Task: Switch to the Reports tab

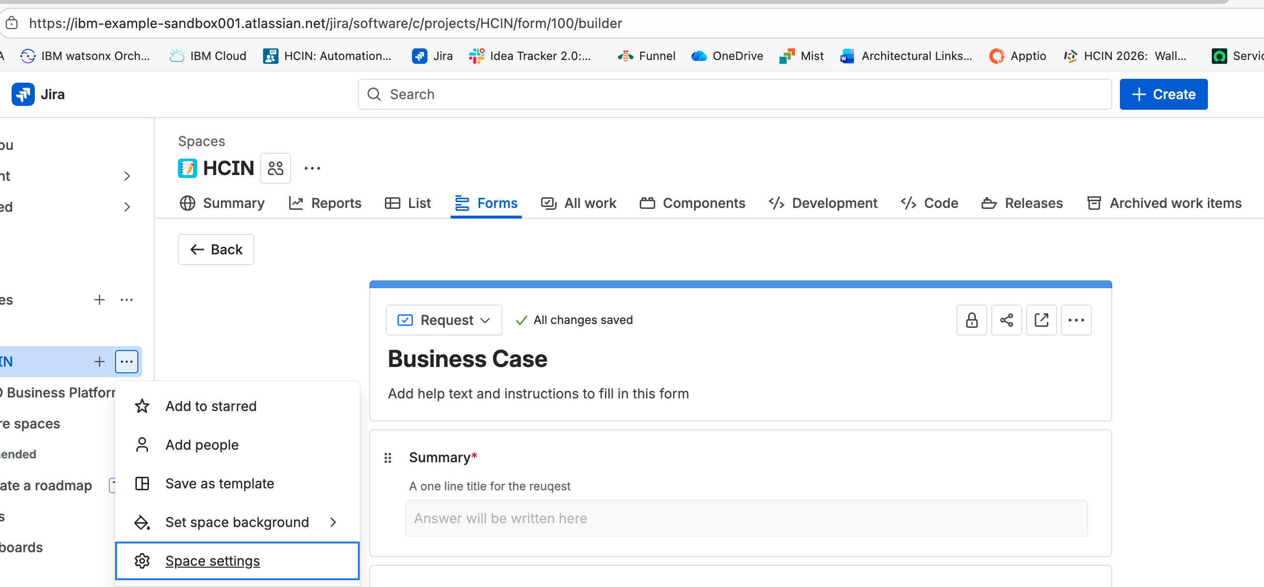Action: click(x=325, y=203)
